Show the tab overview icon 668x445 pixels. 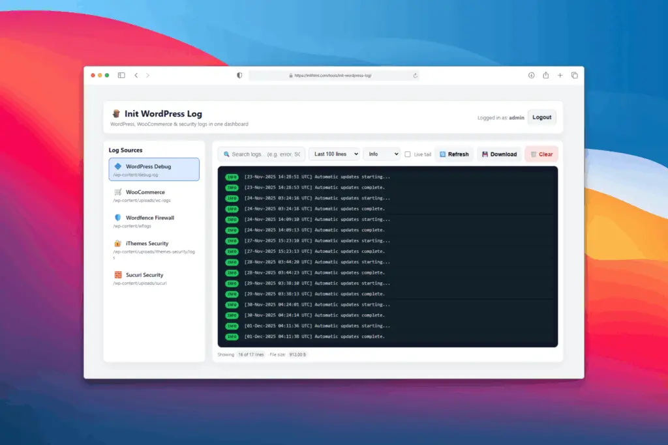(574, 76)
